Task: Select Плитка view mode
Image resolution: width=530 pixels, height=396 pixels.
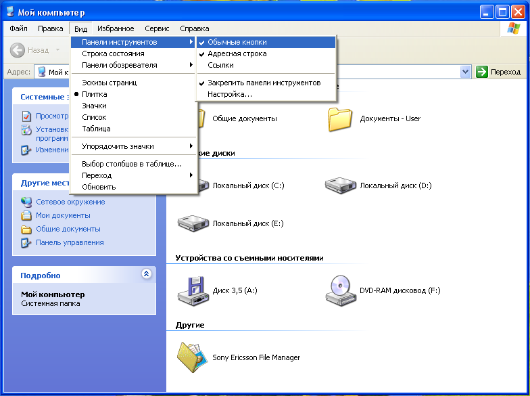Action: (x=133, y=95)
